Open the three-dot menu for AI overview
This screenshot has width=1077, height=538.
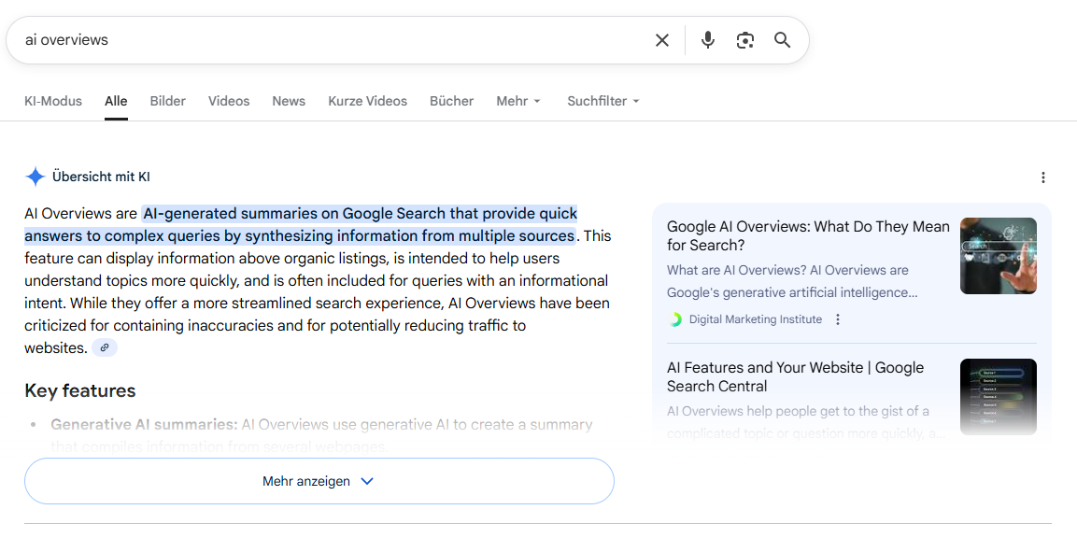pyautogui.click(x=1043, y=177)
